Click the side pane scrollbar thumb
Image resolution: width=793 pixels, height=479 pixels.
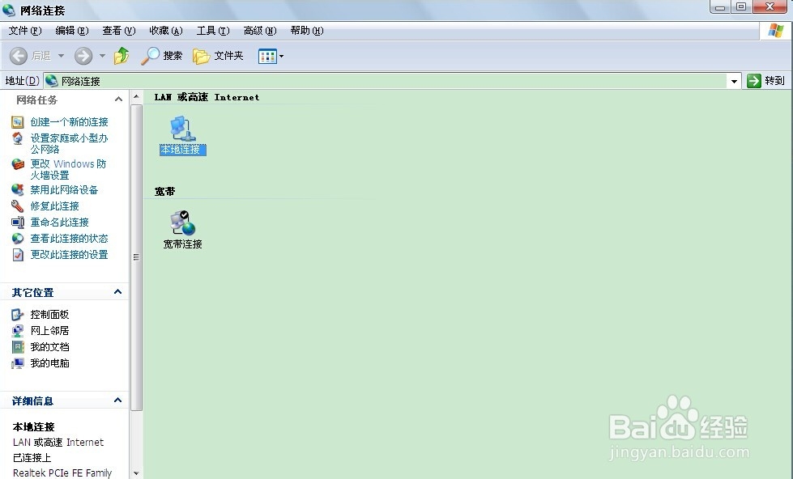(136, 256)
